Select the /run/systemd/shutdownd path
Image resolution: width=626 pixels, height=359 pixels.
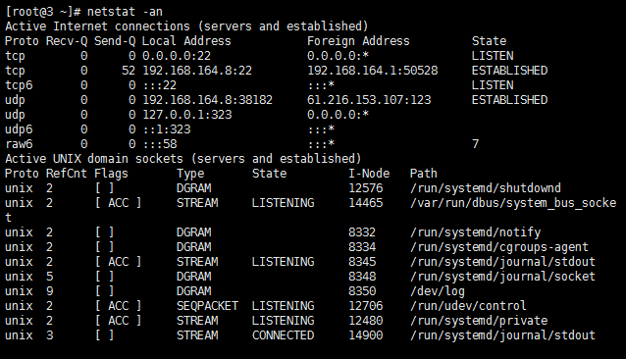486,188
